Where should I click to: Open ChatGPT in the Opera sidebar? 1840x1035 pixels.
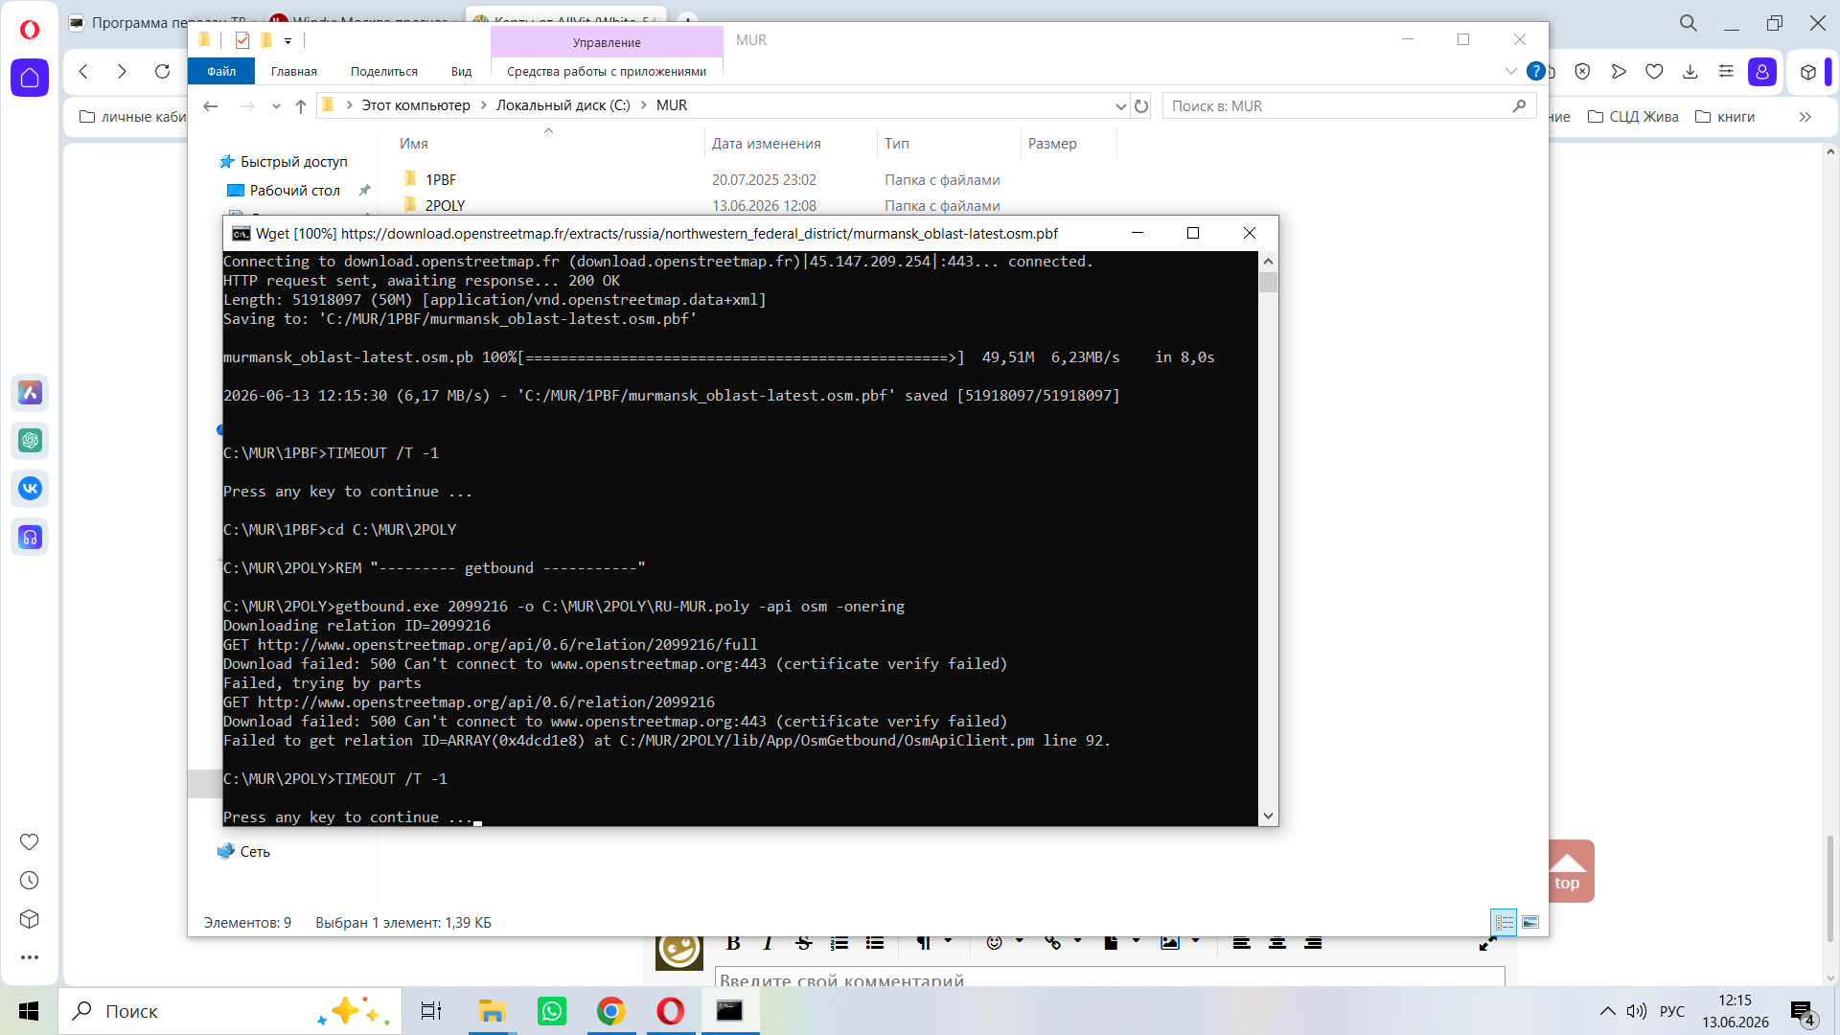click(30, 440)
